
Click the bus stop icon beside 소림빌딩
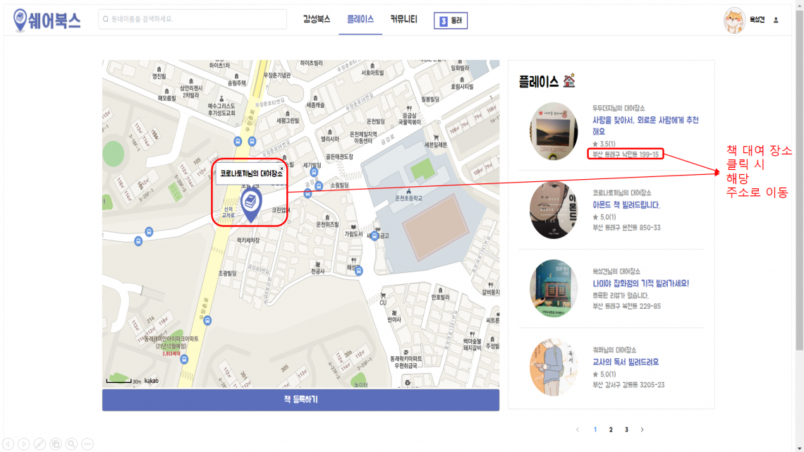point(319,185)
